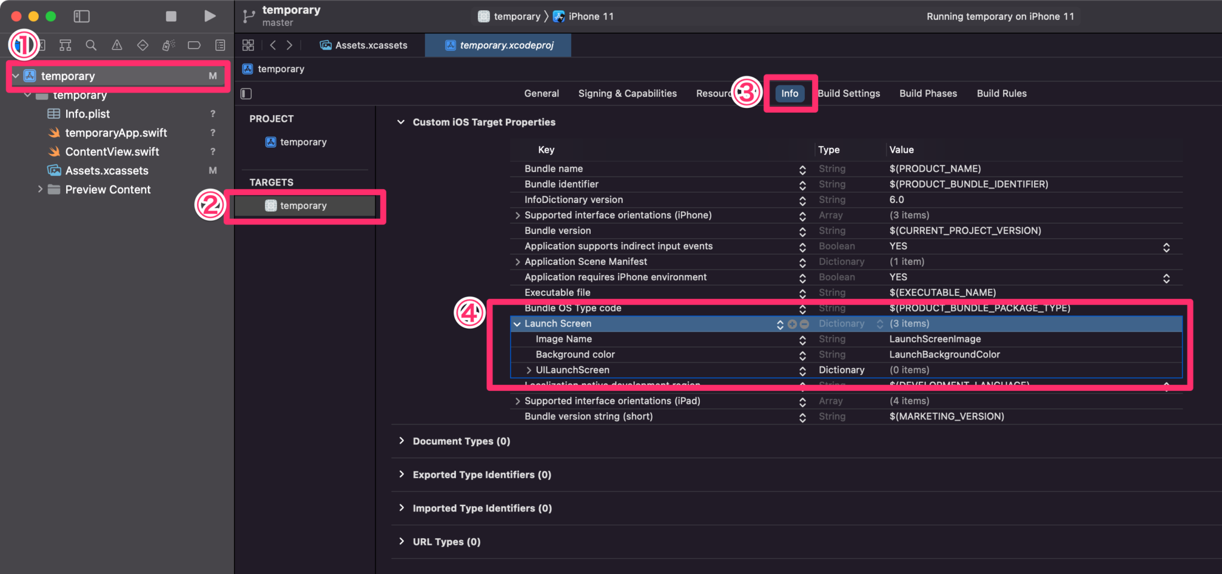Select iPhone 11 run destination

[584, 17]
